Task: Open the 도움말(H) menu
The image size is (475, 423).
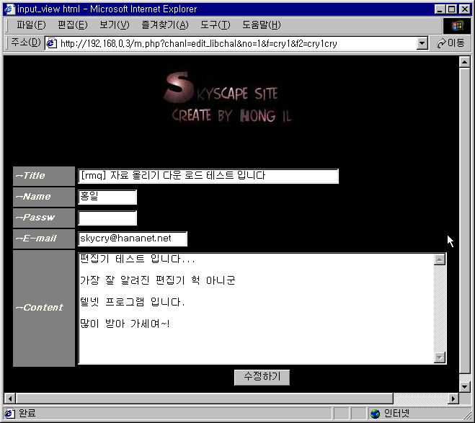Action: [x=261, y=25]
